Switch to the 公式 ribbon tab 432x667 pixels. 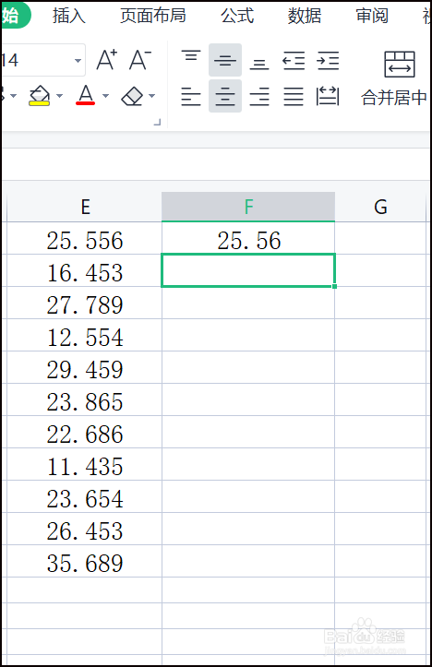(237, 16)
